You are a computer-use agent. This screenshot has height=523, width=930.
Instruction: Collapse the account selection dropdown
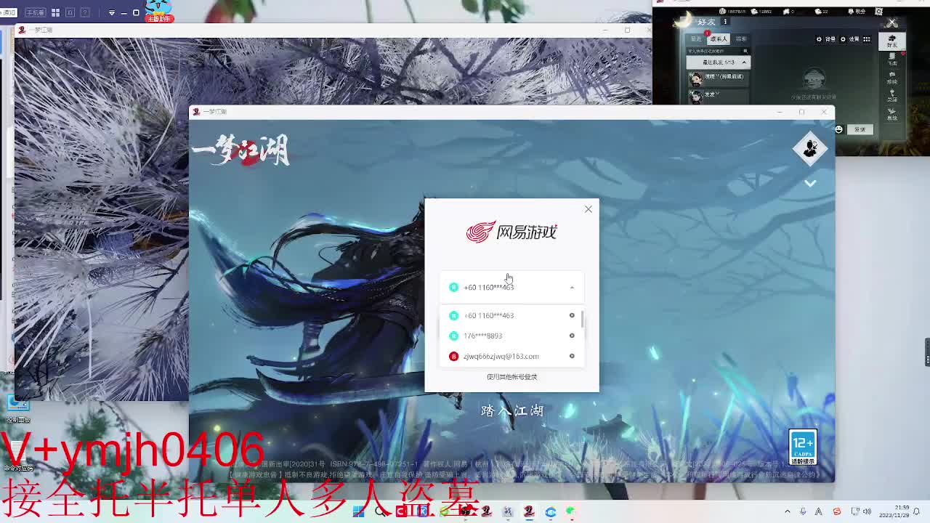(572, 288)
